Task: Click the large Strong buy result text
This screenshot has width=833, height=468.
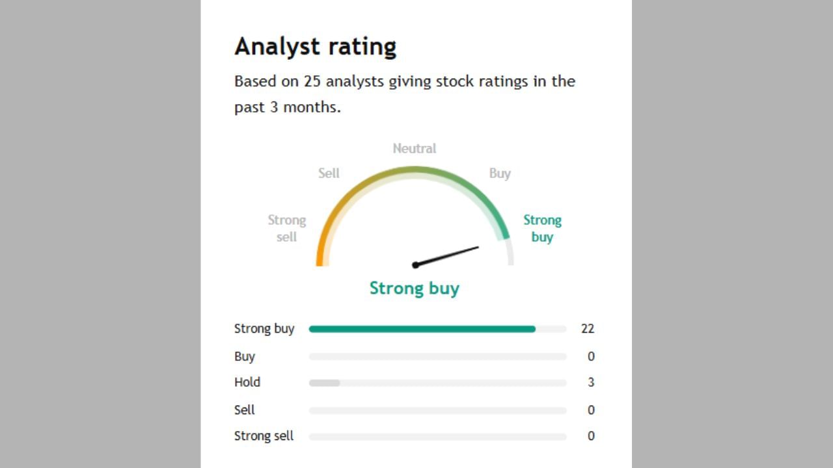Action: (415, 288)
